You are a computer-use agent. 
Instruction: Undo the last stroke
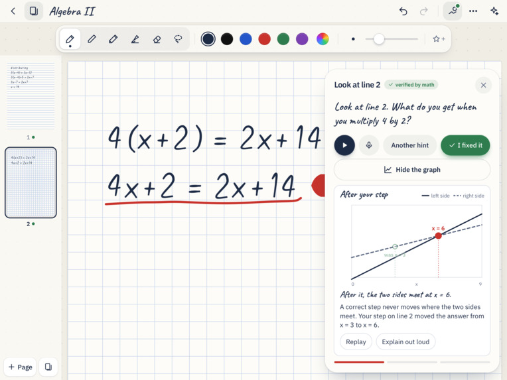click(x=403, y=11)
